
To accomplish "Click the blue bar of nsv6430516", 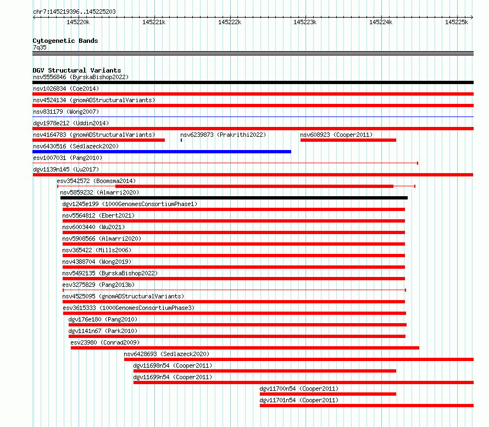I will tap(162, 152).
